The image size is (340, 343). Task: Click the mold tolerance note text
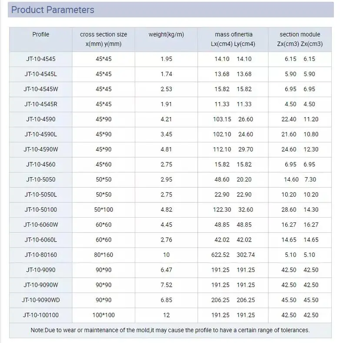170,330
